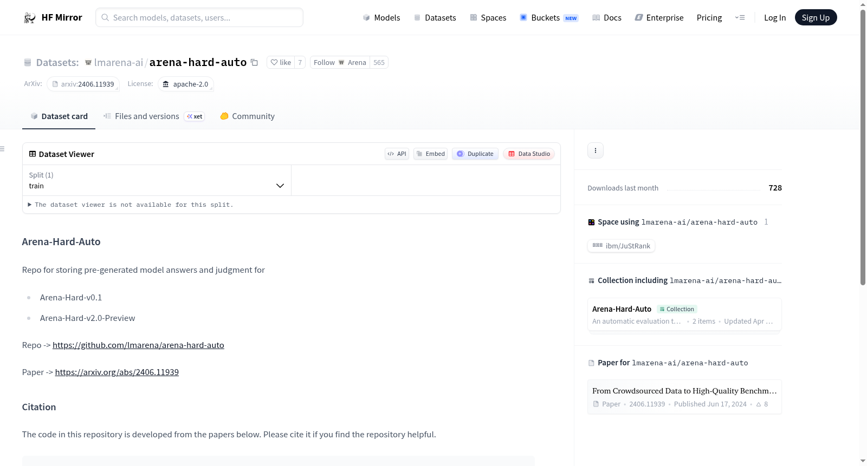This screenshot has height=466, width=867.
Task: Open the From Crowdsourced Data paper card
Action: coord(684,397)
